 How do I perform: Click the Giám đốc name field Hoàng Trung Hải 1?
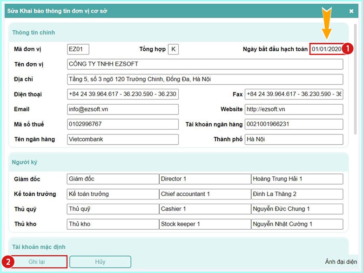tap(297, 179)
